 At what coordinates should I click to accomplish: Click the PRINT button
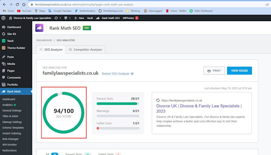pos(214,71)
